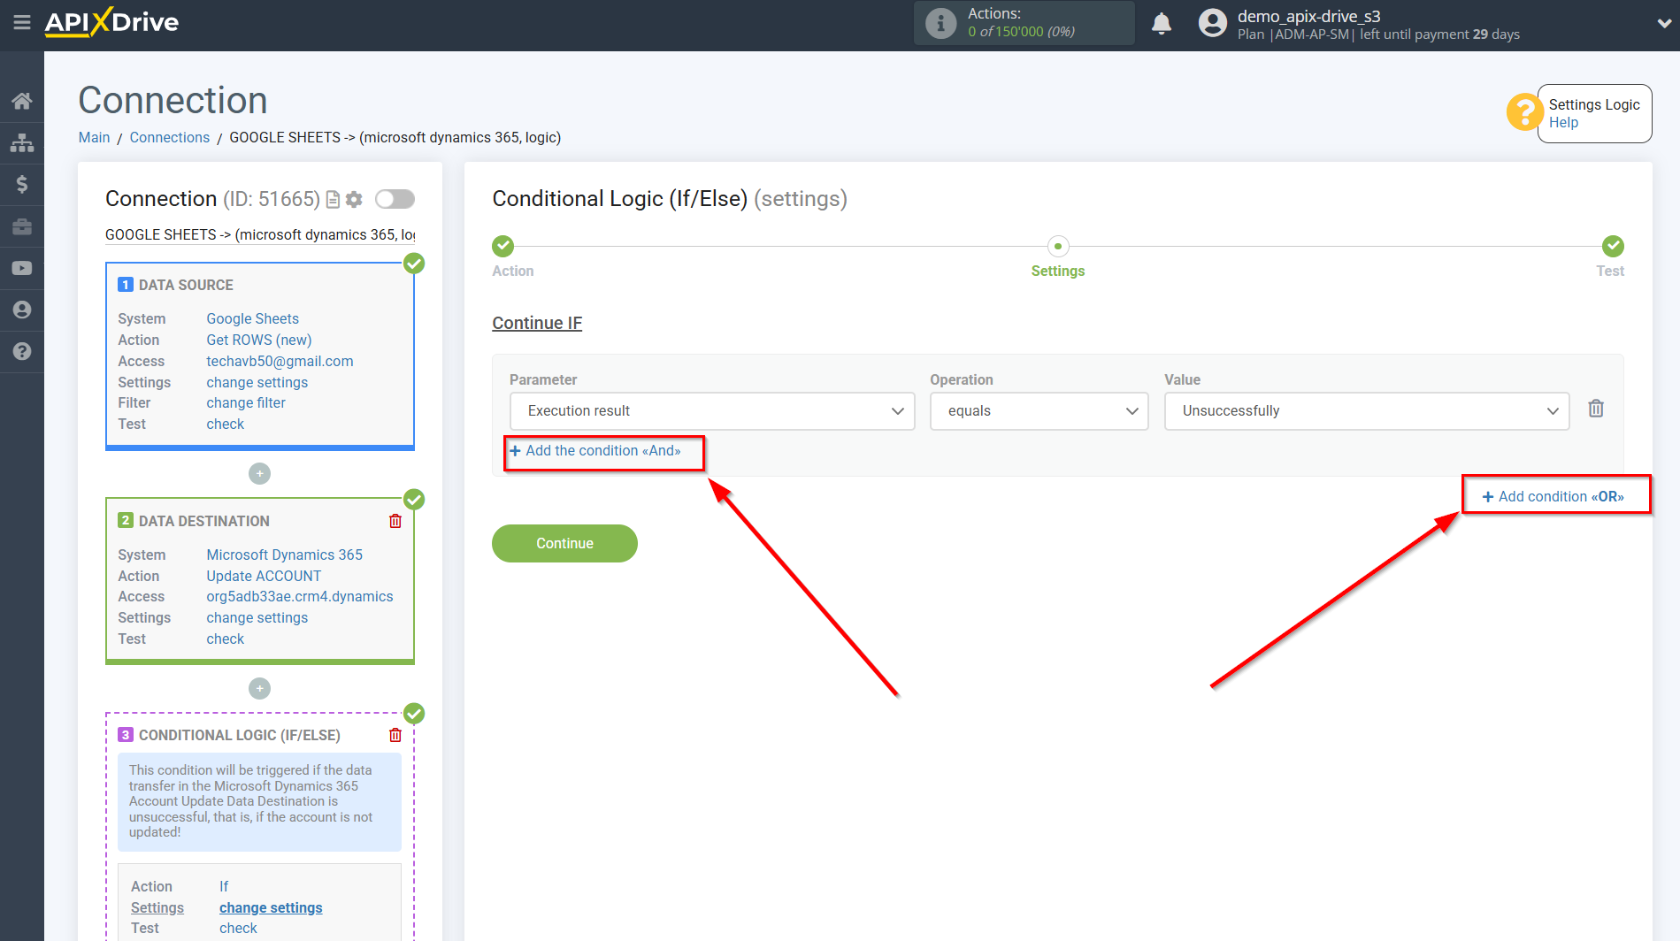Open the Connections breadcrumb link

coord(170,138)
